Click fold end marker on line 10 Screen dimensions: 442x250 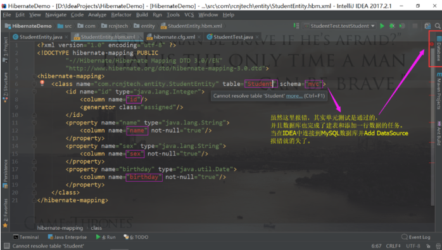(34, 115)
